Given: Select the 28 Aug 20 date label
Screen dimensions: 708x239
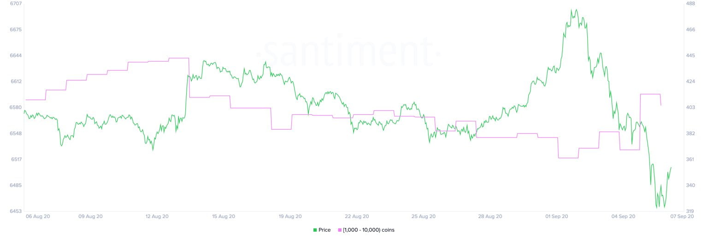Looking at the screenshot, I should (x=489, y=216).
